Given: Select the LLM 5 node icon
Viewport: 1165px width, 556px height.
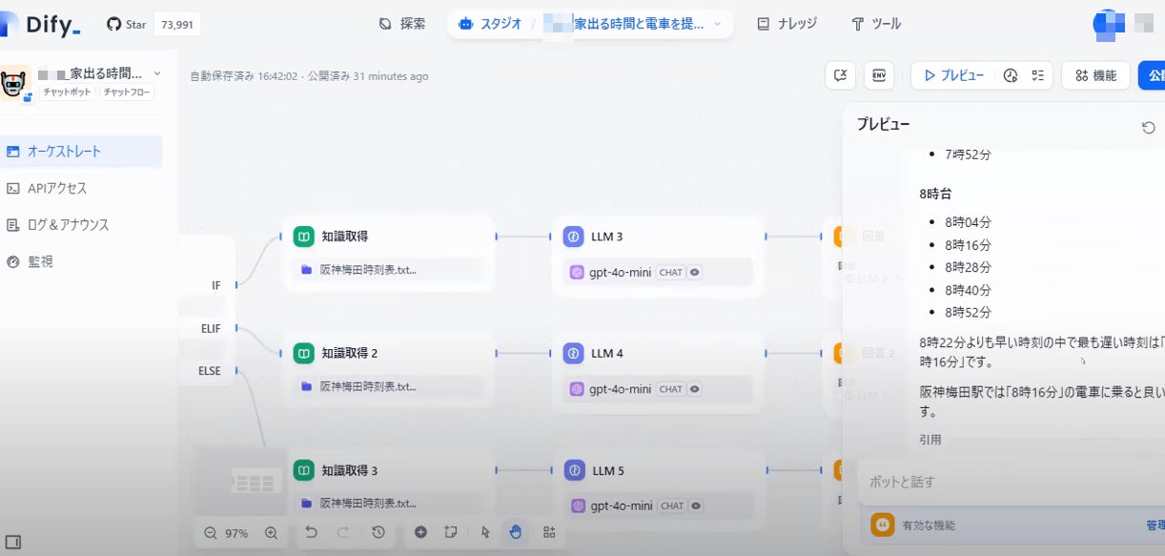Looking at the screenshot, I should pos(574,470).
